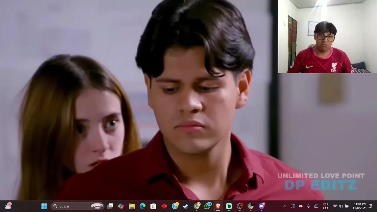Open the OneDrive cloud tray icon
Screen dimensions: 377x212
300,206
